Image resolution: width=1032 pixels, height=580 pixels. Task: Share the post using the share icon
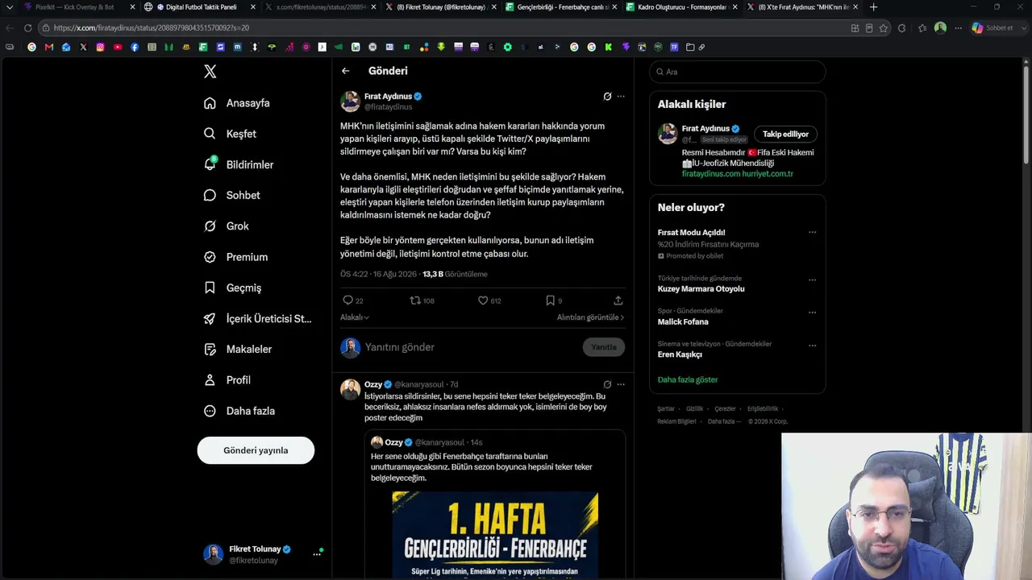618,300
